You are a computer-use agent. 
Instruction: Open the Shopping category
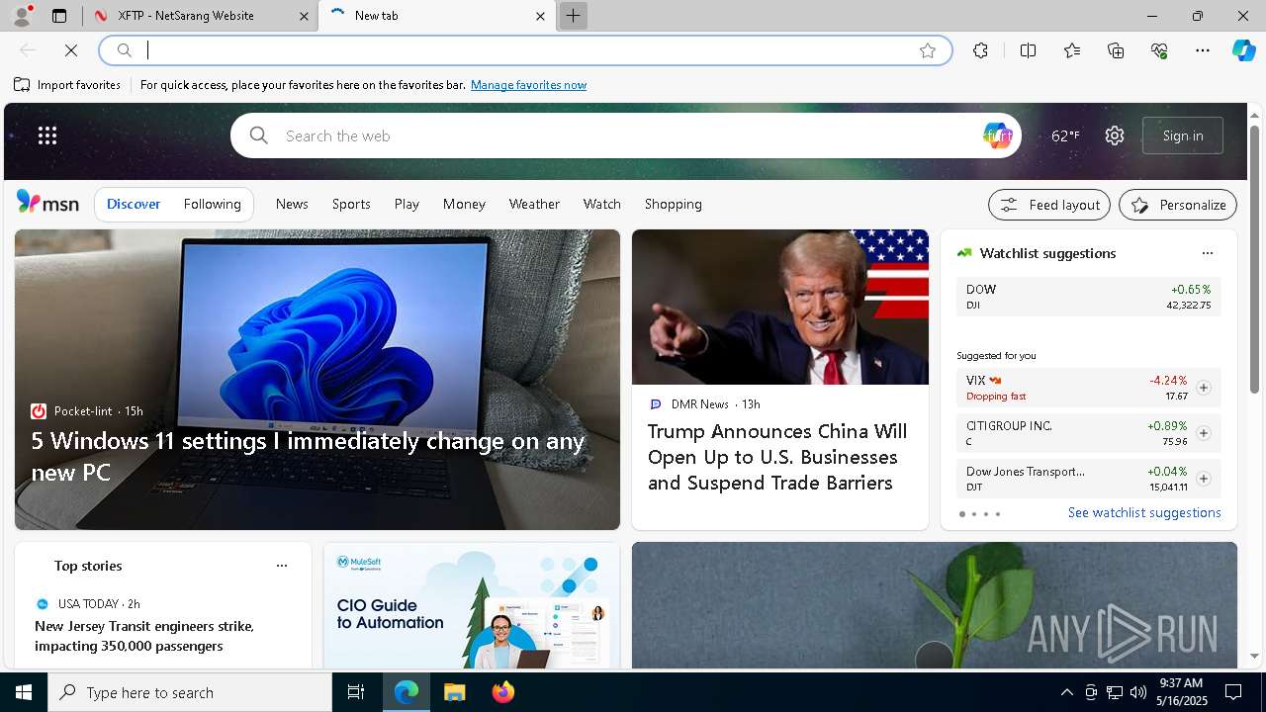click(674, 204)
